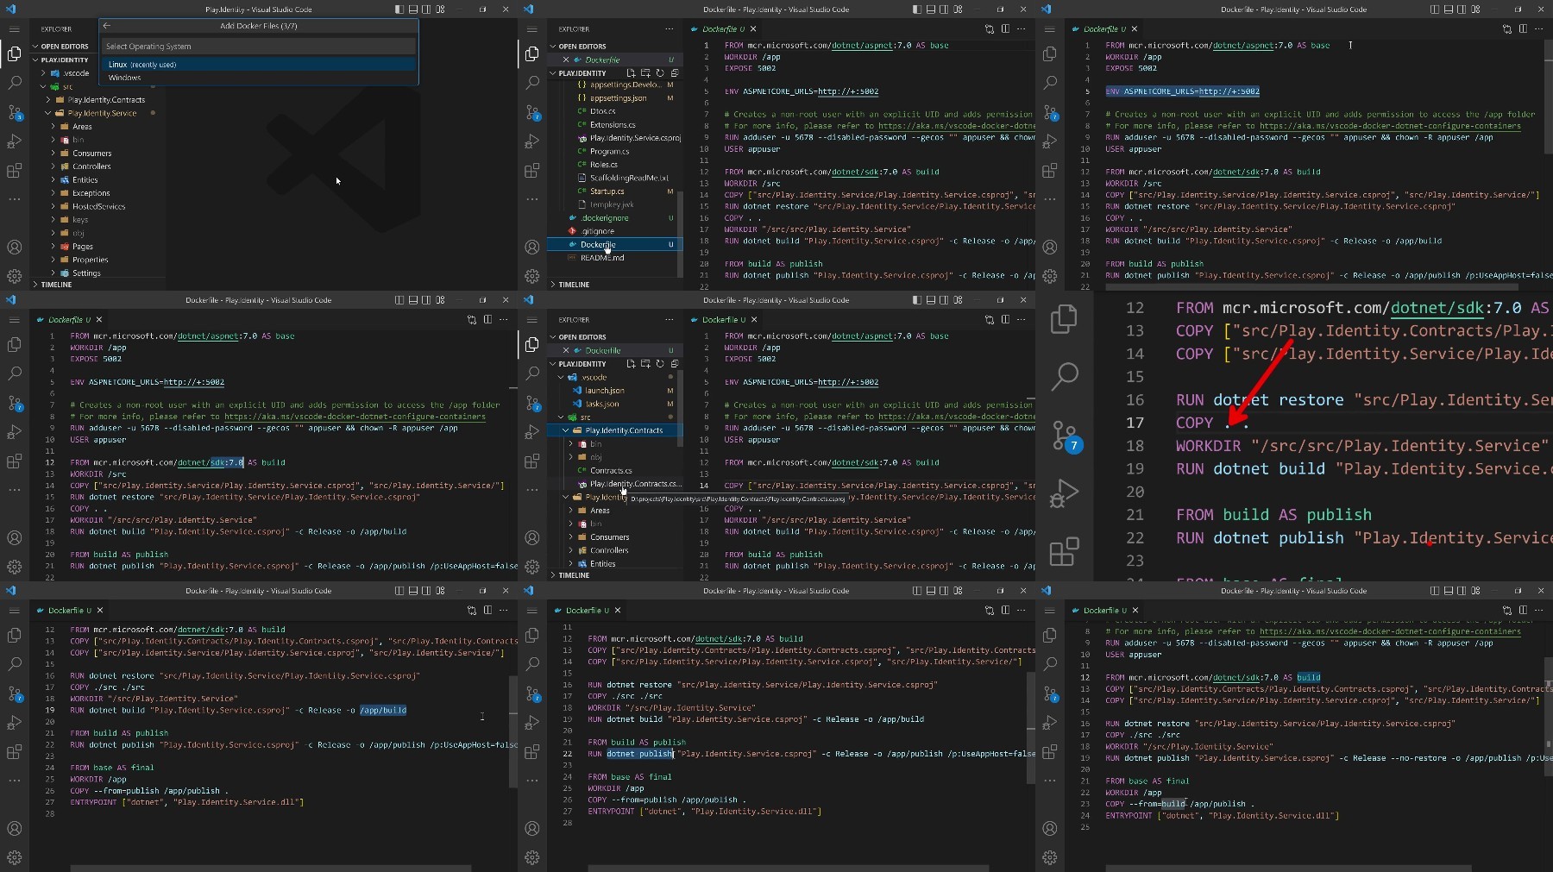
Task: Open Run and Debug icon in magnified activity bar
Action: pos(1064,493)
